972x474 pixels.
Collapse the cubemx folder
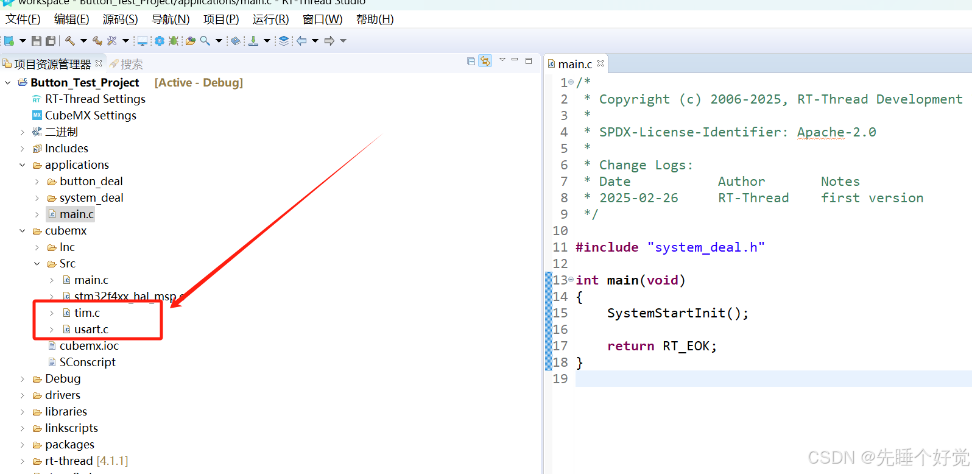23,230
